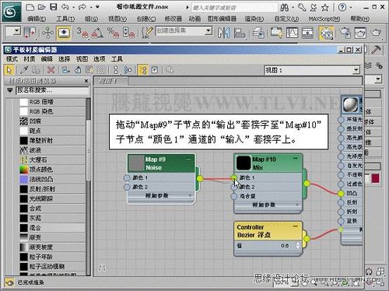Collapse the Map #9 Noise node
389x291 pixels.
tap(188, 159)
